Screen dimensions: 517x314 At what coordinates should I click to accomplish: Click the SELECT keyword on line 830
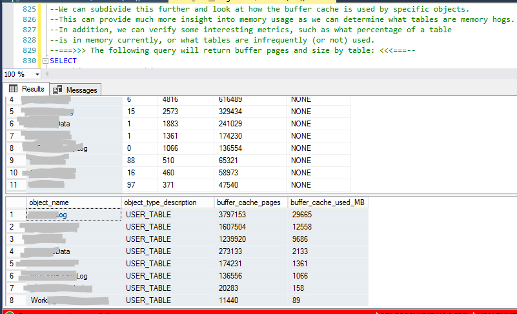pos(63,61)
